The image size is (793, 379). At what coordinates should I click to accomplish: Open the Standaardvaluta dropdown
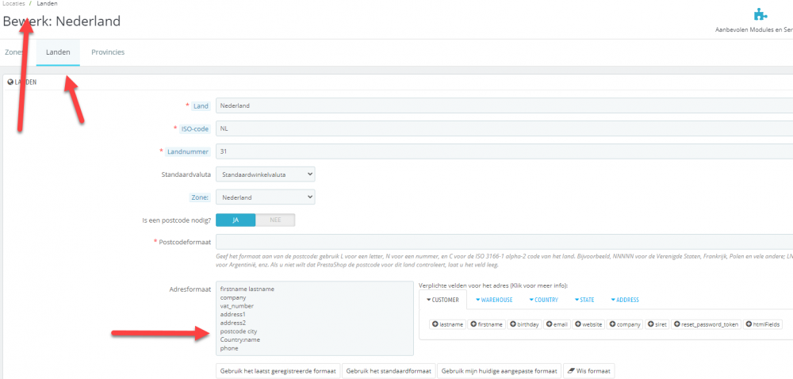point(266,174)
